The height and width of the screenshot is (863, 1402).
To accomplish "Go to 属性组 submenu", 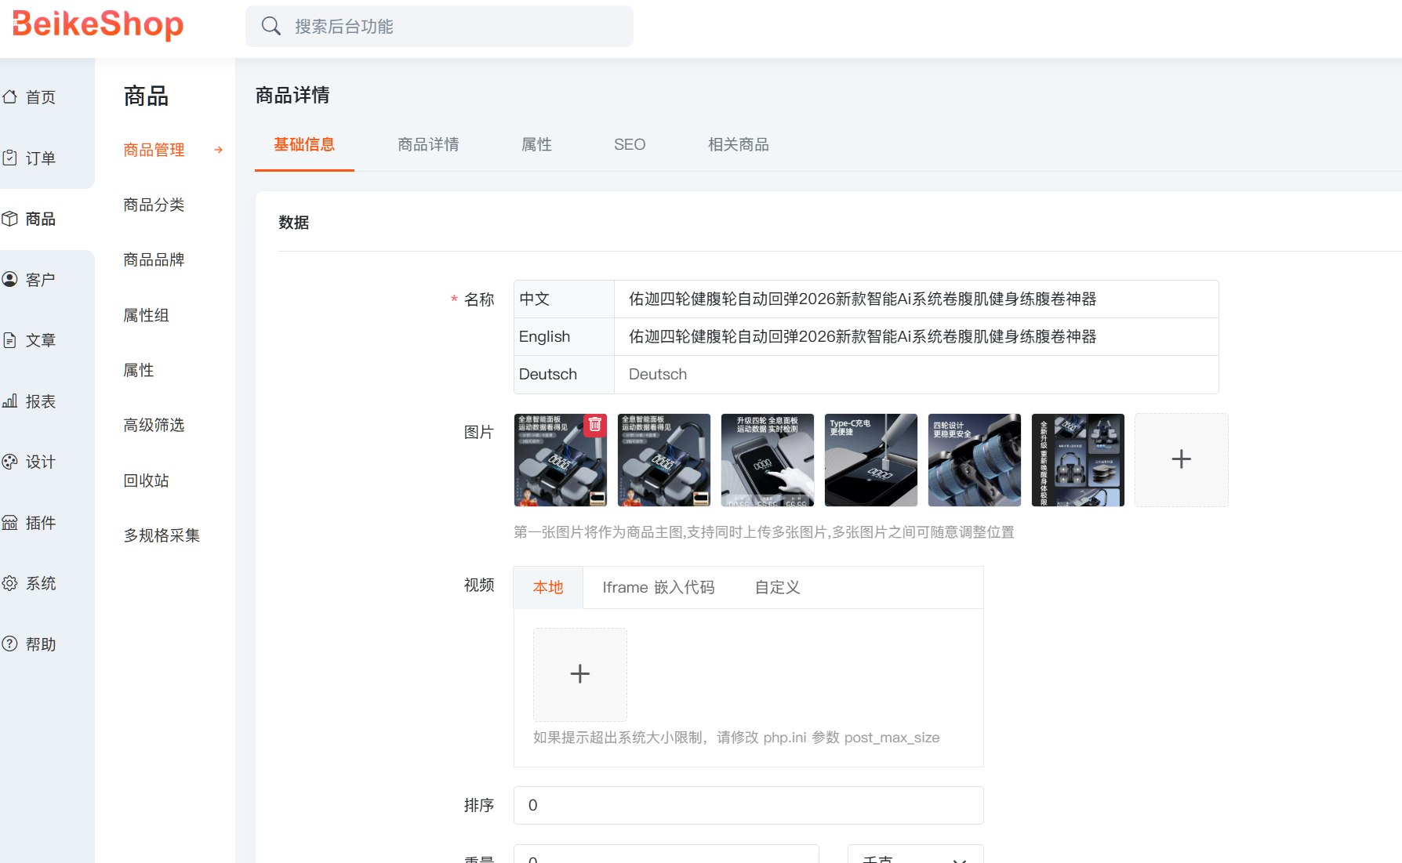I will pos(146,315).
